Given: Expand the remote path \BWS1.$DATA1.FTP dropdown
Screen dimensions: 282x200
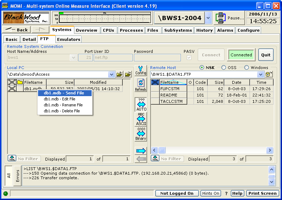Looking at the screenshot, I should 261,74.
